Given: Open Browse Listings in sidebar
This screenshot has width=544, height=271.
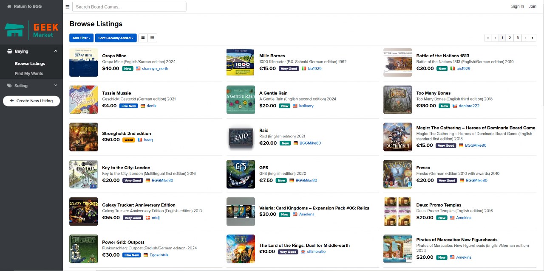Looking at the screenshot, I should coord(30,64).
